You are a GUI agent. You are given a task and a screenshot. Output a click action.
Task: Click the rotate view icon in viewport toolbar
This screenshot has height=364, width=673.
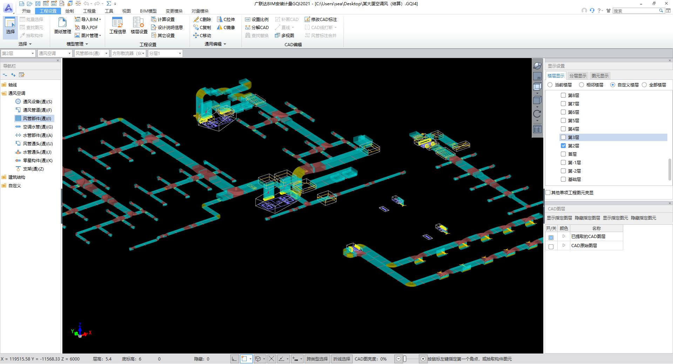537,114
